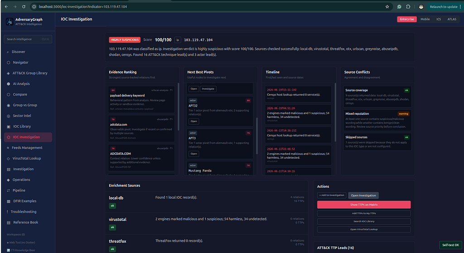Click the HIGHLY SUSPICIOUS verdict badge

pos(125,40)
